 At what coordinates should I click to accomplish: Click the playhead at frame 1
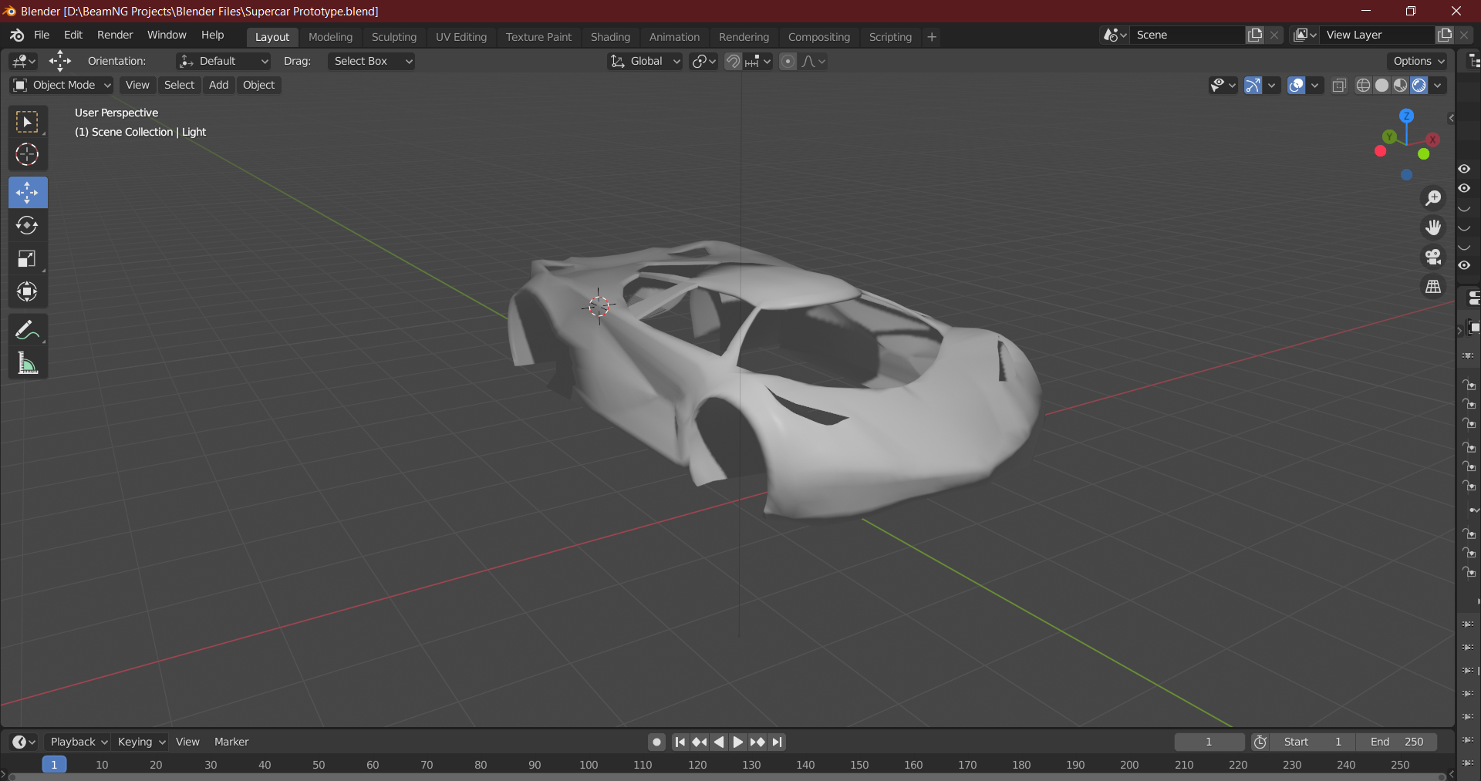point(54,765)
